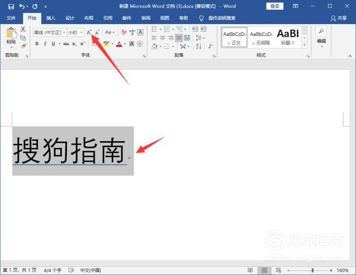Open the 文件 menu
This screenshot has height=275, width=356.
(11, 18)
